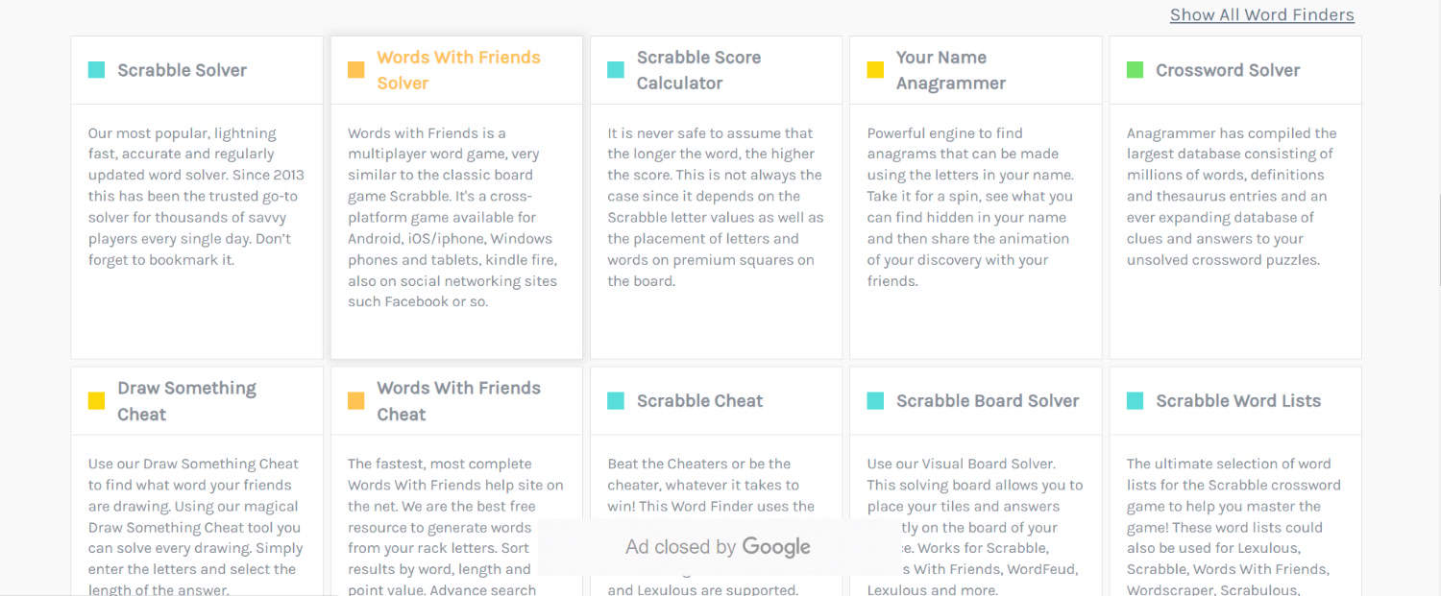This screenshot has width=1441, height=596.
Task: Click the orange square beside Words With Friends Solver
Action: coord(355,70)
